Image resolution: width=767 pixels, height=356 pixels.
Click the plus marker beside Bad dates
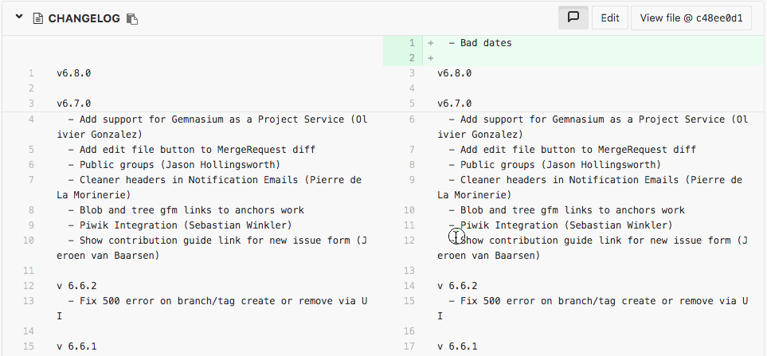click(x=430, y=43)
